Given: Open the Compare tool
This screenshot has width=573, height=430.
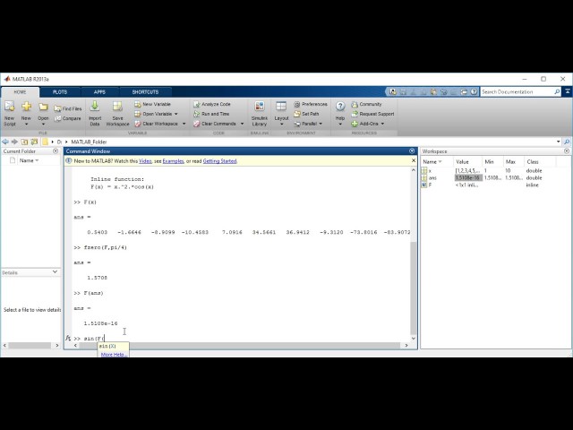Looking at the screenshot, I should 68,118.
